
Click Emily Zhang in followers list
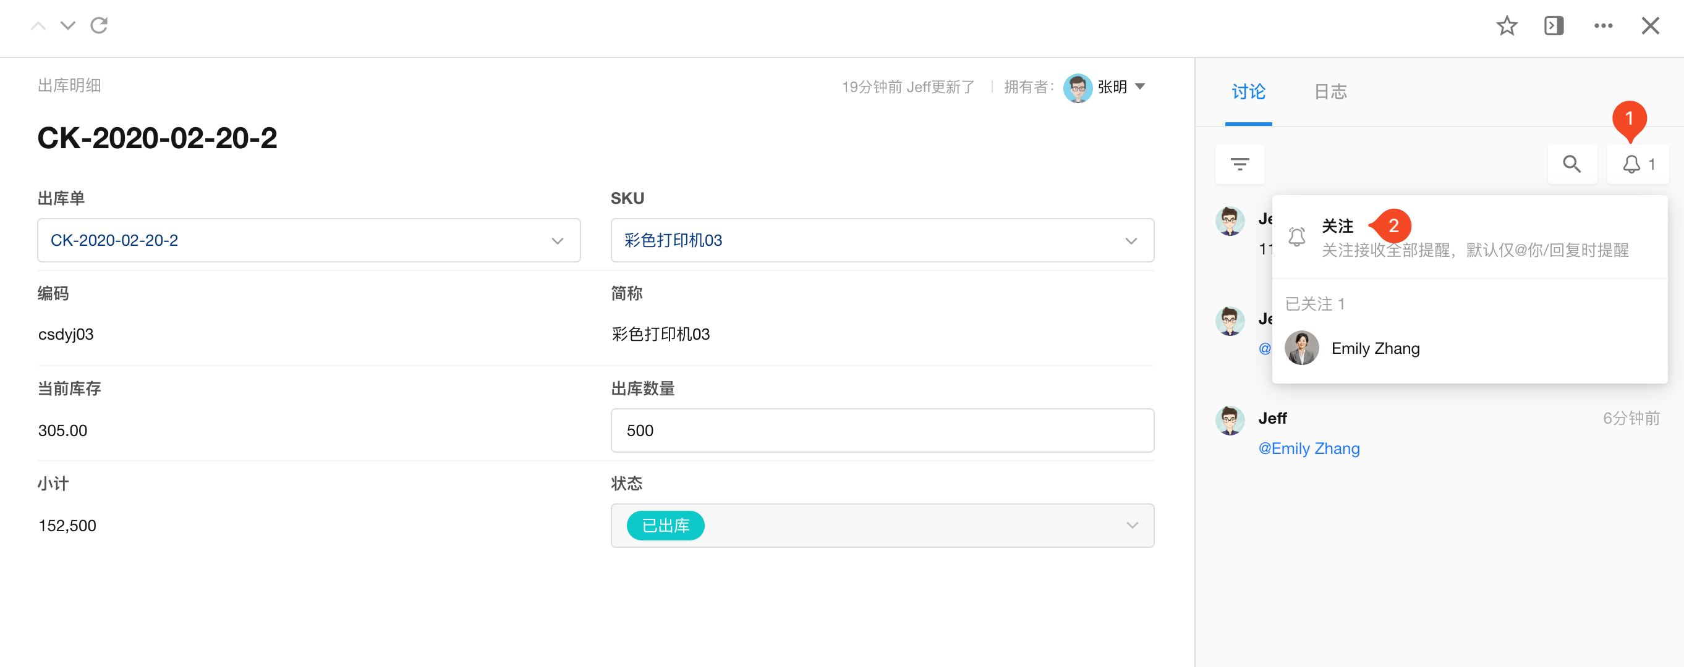(1375, 348)
